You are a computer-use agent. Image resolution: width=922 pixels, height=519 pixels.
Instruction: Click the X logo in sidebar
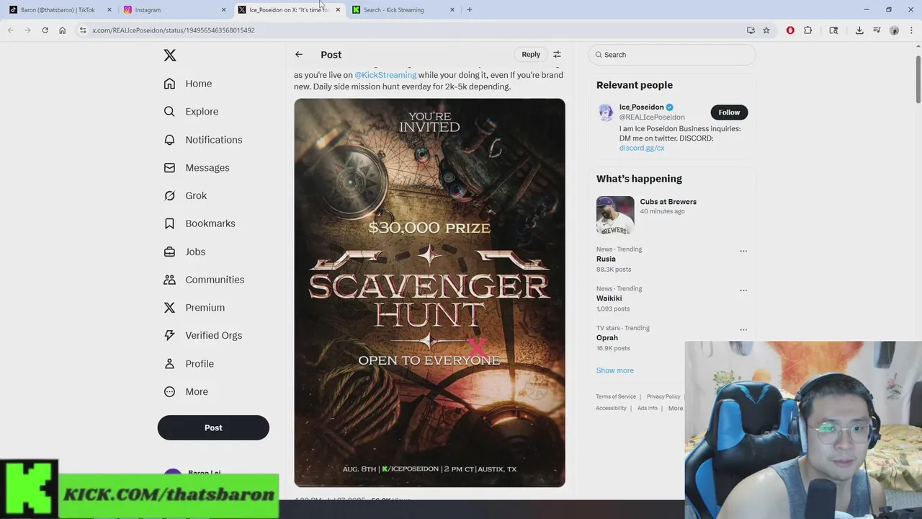[x=169, y=56]
